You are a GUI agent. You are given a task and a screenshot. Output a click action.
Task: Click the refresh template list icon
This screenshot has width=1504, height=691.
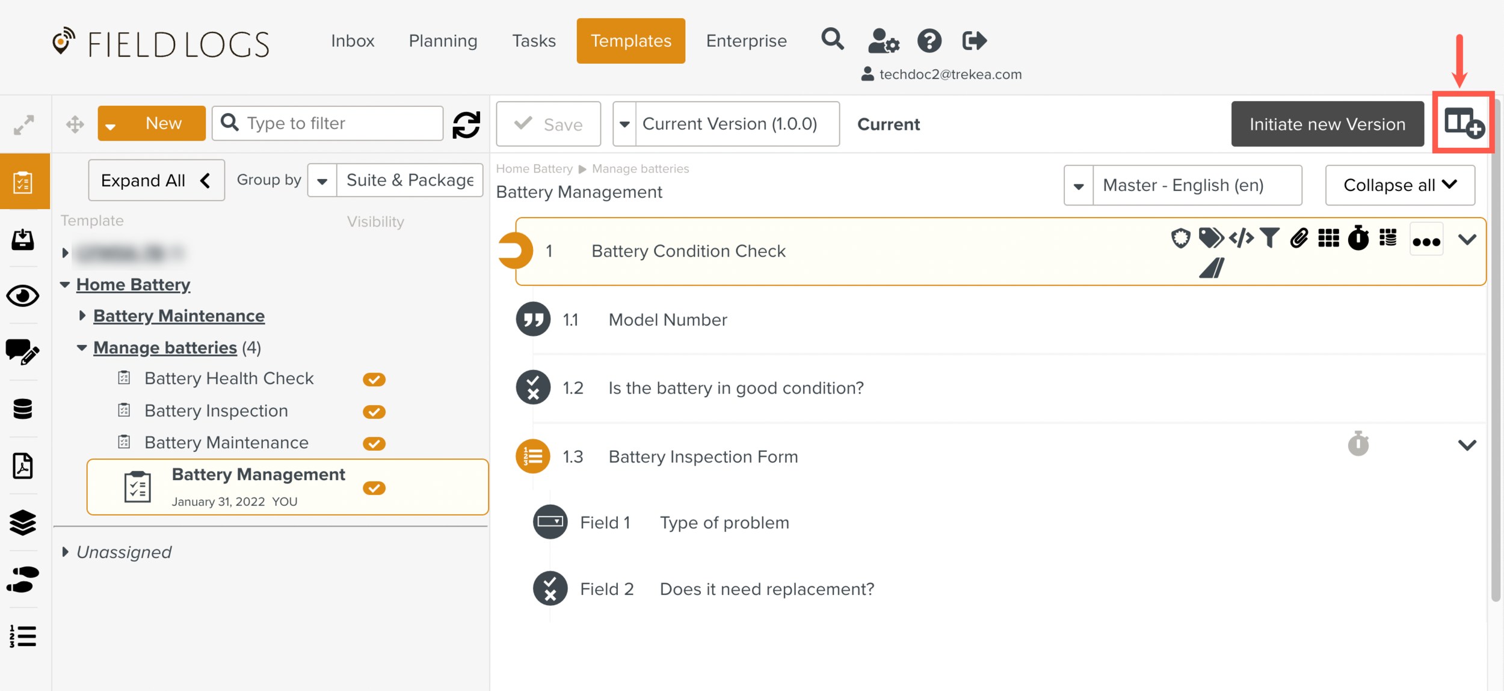pyautogui.click(x=466, y=124)
